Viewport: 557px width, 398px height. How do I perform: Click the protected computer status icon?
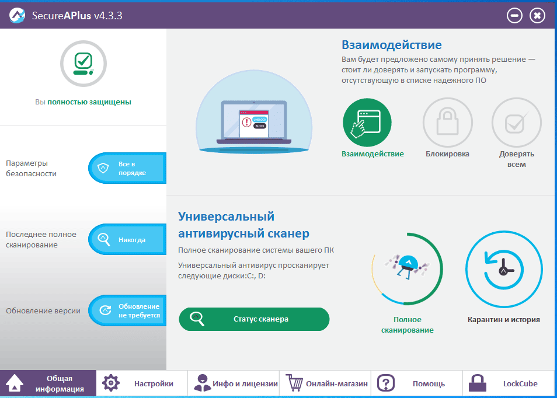click(83, 64)
